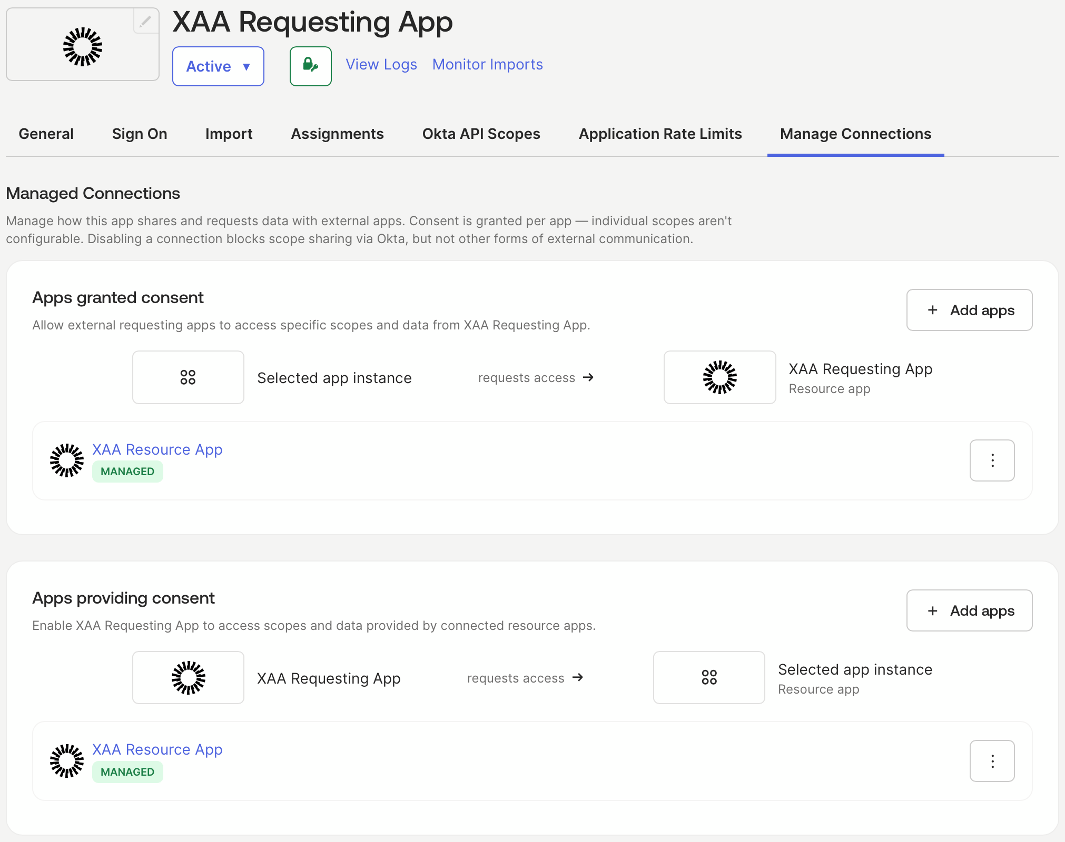Select the Manage Connections tab
Viewport: 1065px width, 842px height.
point(856,134)
